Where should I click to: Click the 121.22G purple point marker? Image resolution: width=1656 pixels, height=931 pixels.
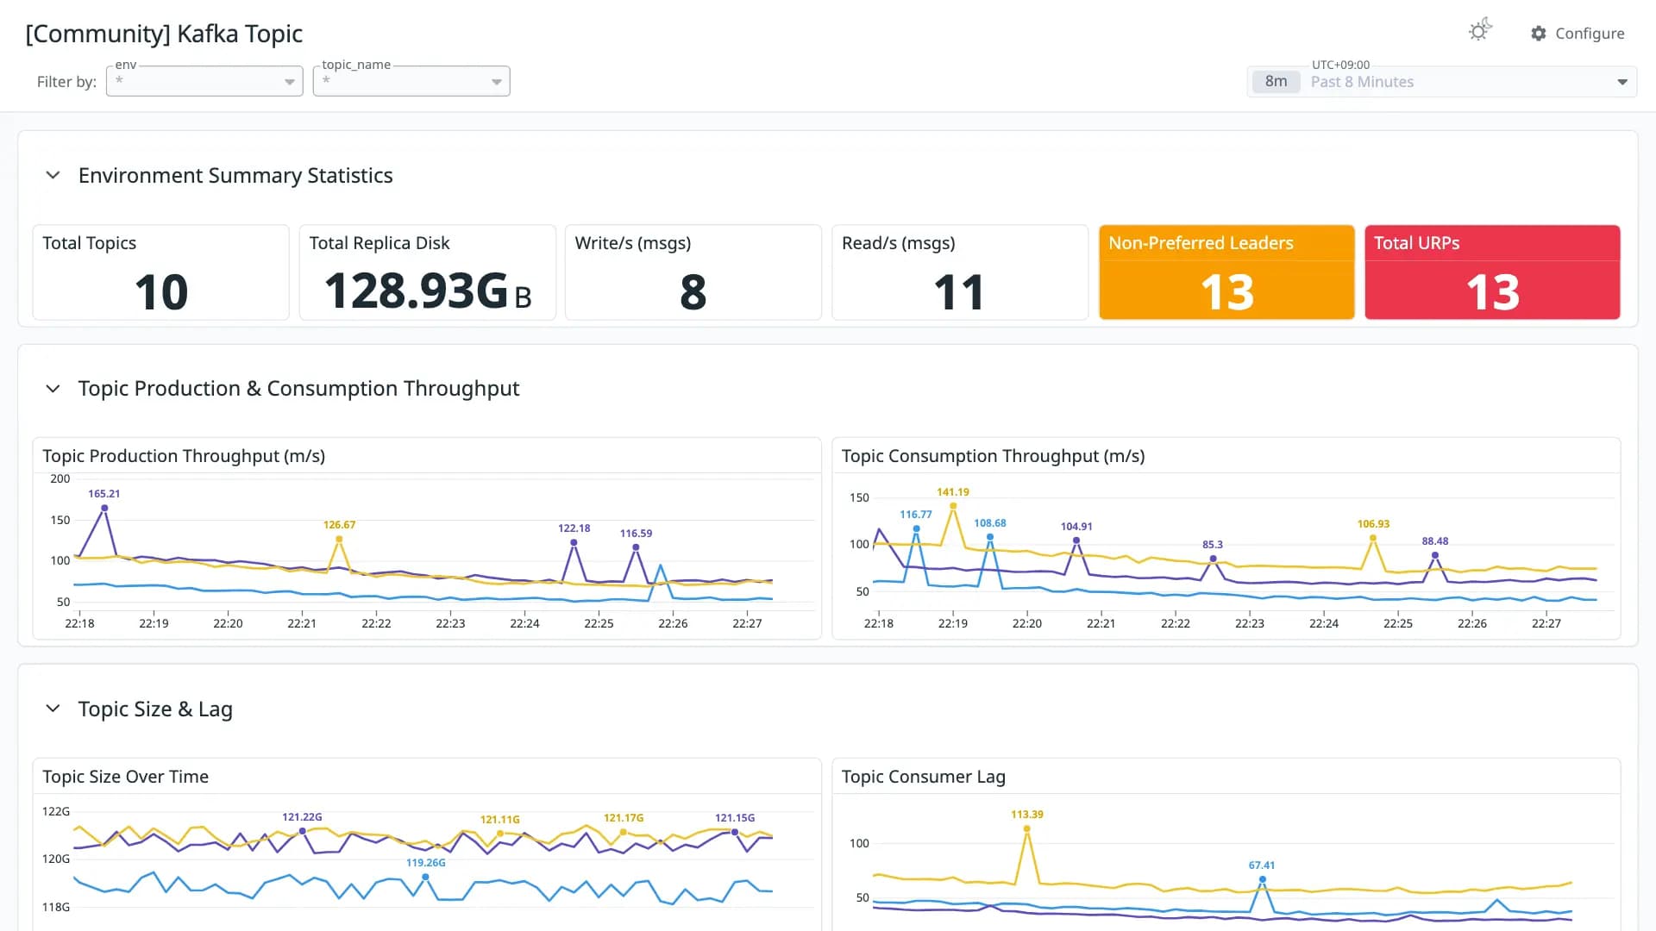pyautogui.click(x=302, y=831)
